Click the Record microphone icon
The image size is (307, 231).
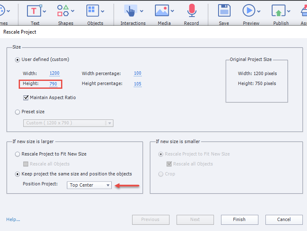click(x=191, y=11)
